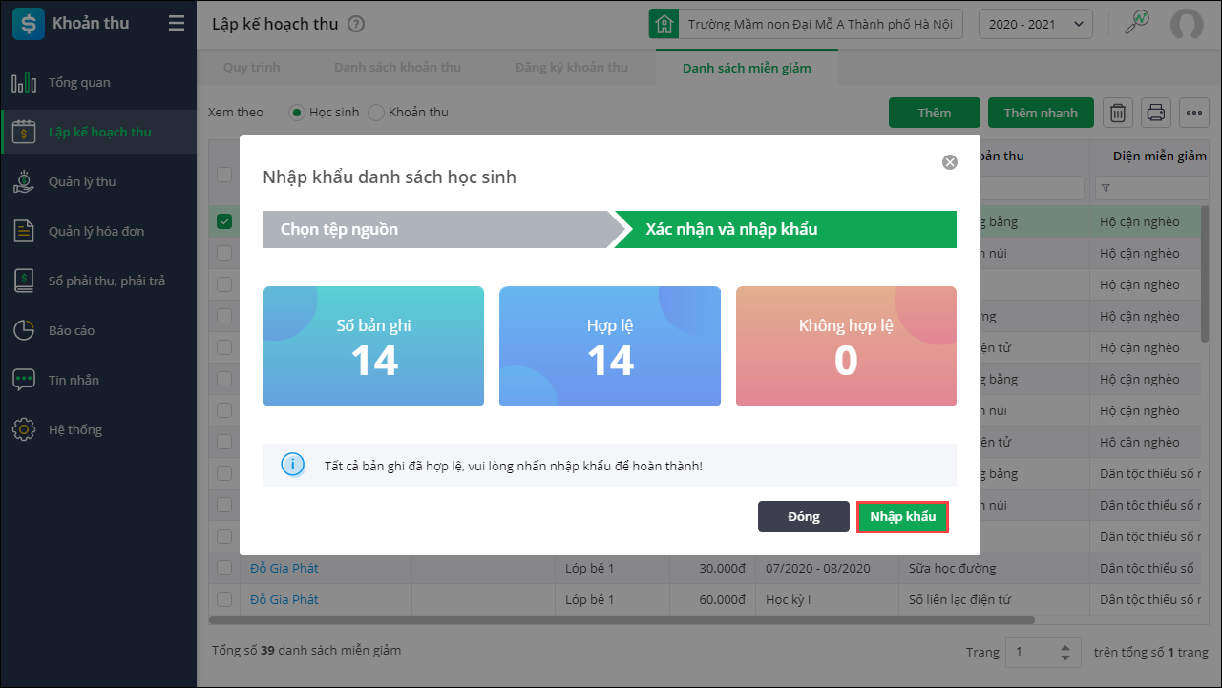Open the user avatar profile
The height and width of the screenshot is (688, 1222).
coord(1187,24)
